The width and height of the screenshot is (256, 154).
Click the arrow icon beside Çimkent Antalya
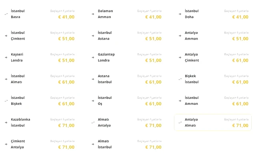click(6, 144)
